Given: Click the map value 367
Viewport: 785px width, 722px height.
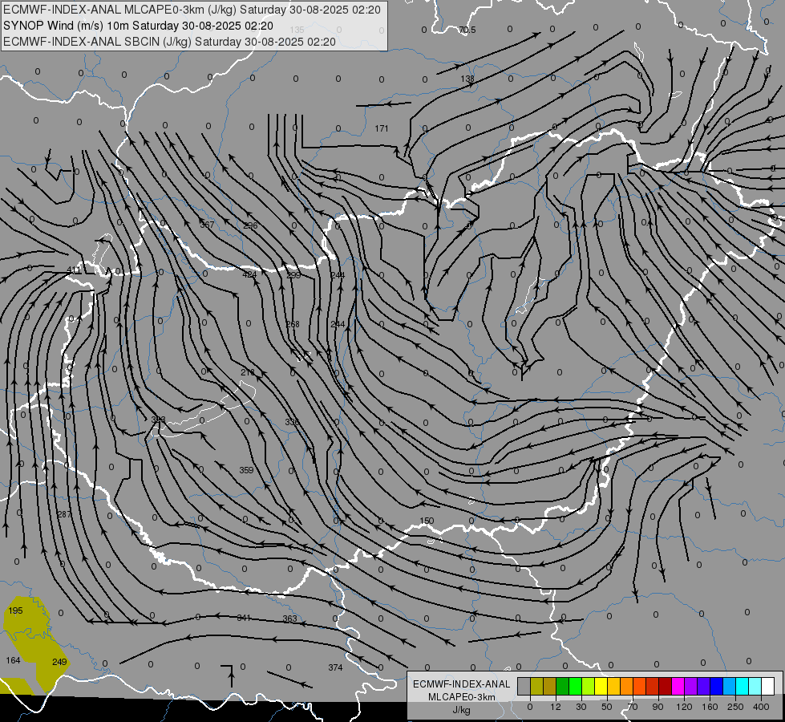Looking at the screenshot, I should click(x=207, y=225).
